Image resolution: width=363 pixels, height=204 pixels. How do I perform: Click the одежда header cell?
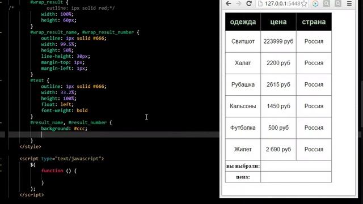[x=243, y=22]
